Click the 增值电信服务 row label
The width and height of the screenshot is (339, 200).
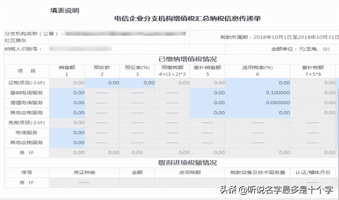pyautogui.click(x=26, y=103)
